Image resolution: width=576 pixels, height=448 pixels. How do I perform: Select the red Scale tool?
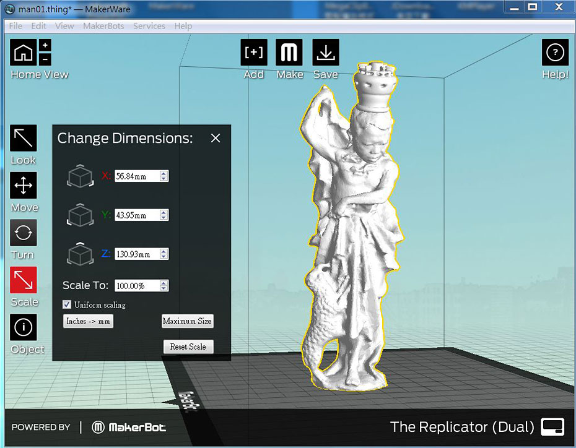tap(23, 280)
